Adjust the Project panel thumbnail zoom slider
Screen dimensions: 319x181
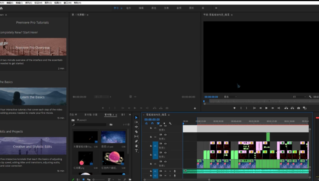click(99, 179)
